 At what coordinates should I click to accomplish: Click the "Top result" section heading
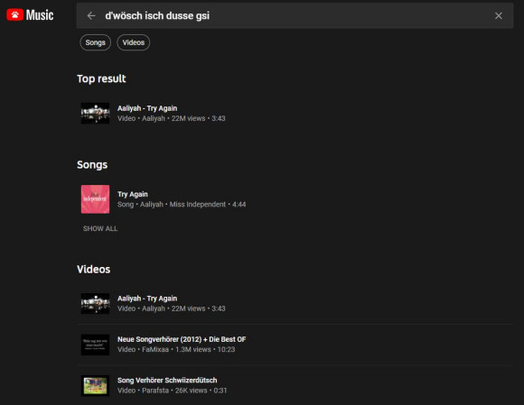(101, 78)
